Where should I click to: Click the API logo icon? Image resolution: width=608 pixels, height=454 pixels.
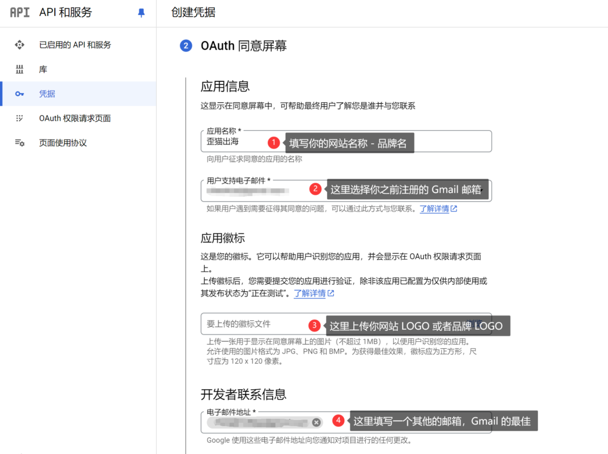(20, 12)
